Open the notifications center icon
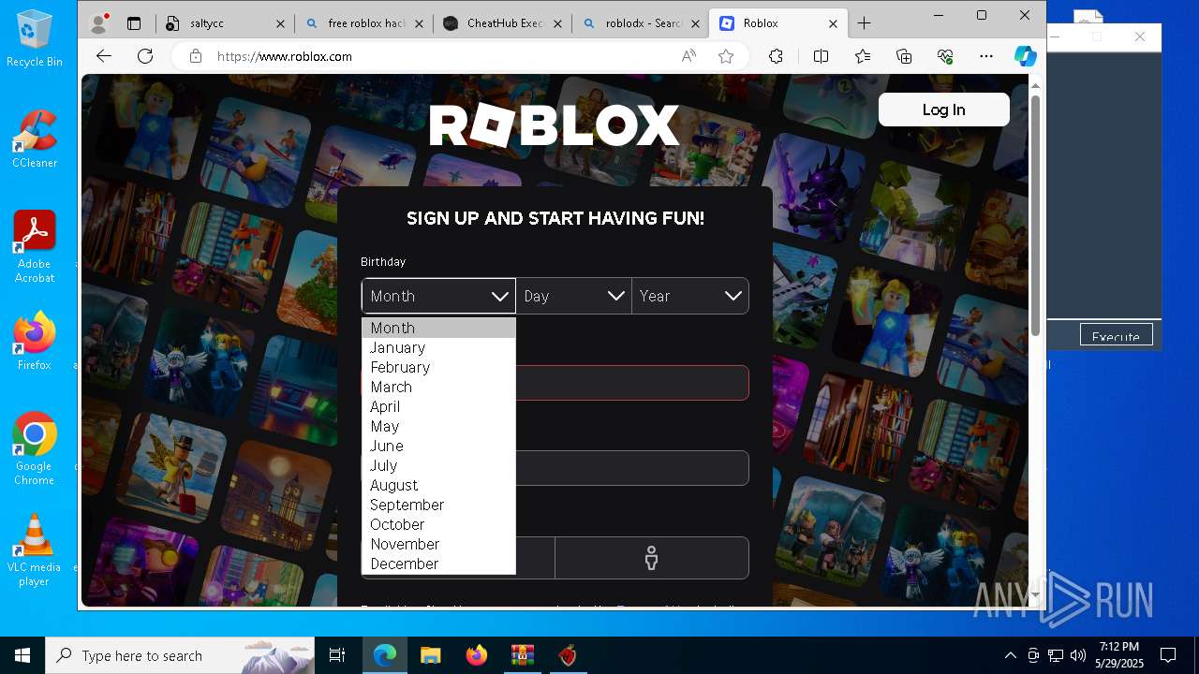Image resolution: width=1199 pixels, height=674 pixels. (x=1168, y=655)
